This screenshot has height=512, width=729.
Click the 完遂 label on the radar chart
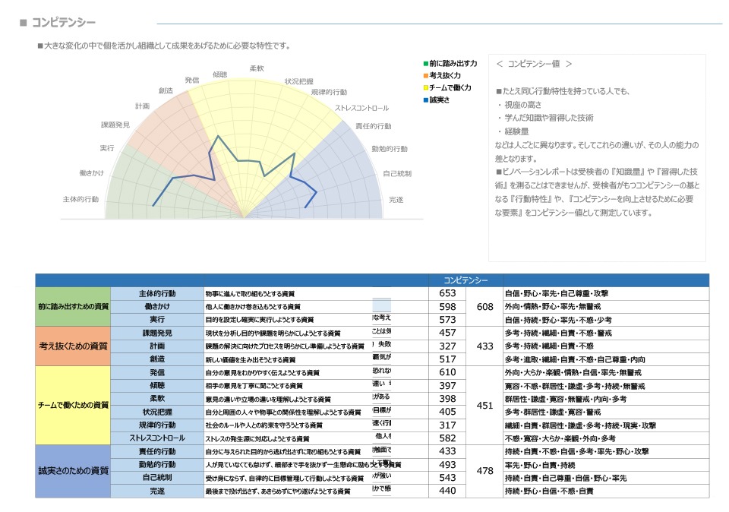[396, 200]
